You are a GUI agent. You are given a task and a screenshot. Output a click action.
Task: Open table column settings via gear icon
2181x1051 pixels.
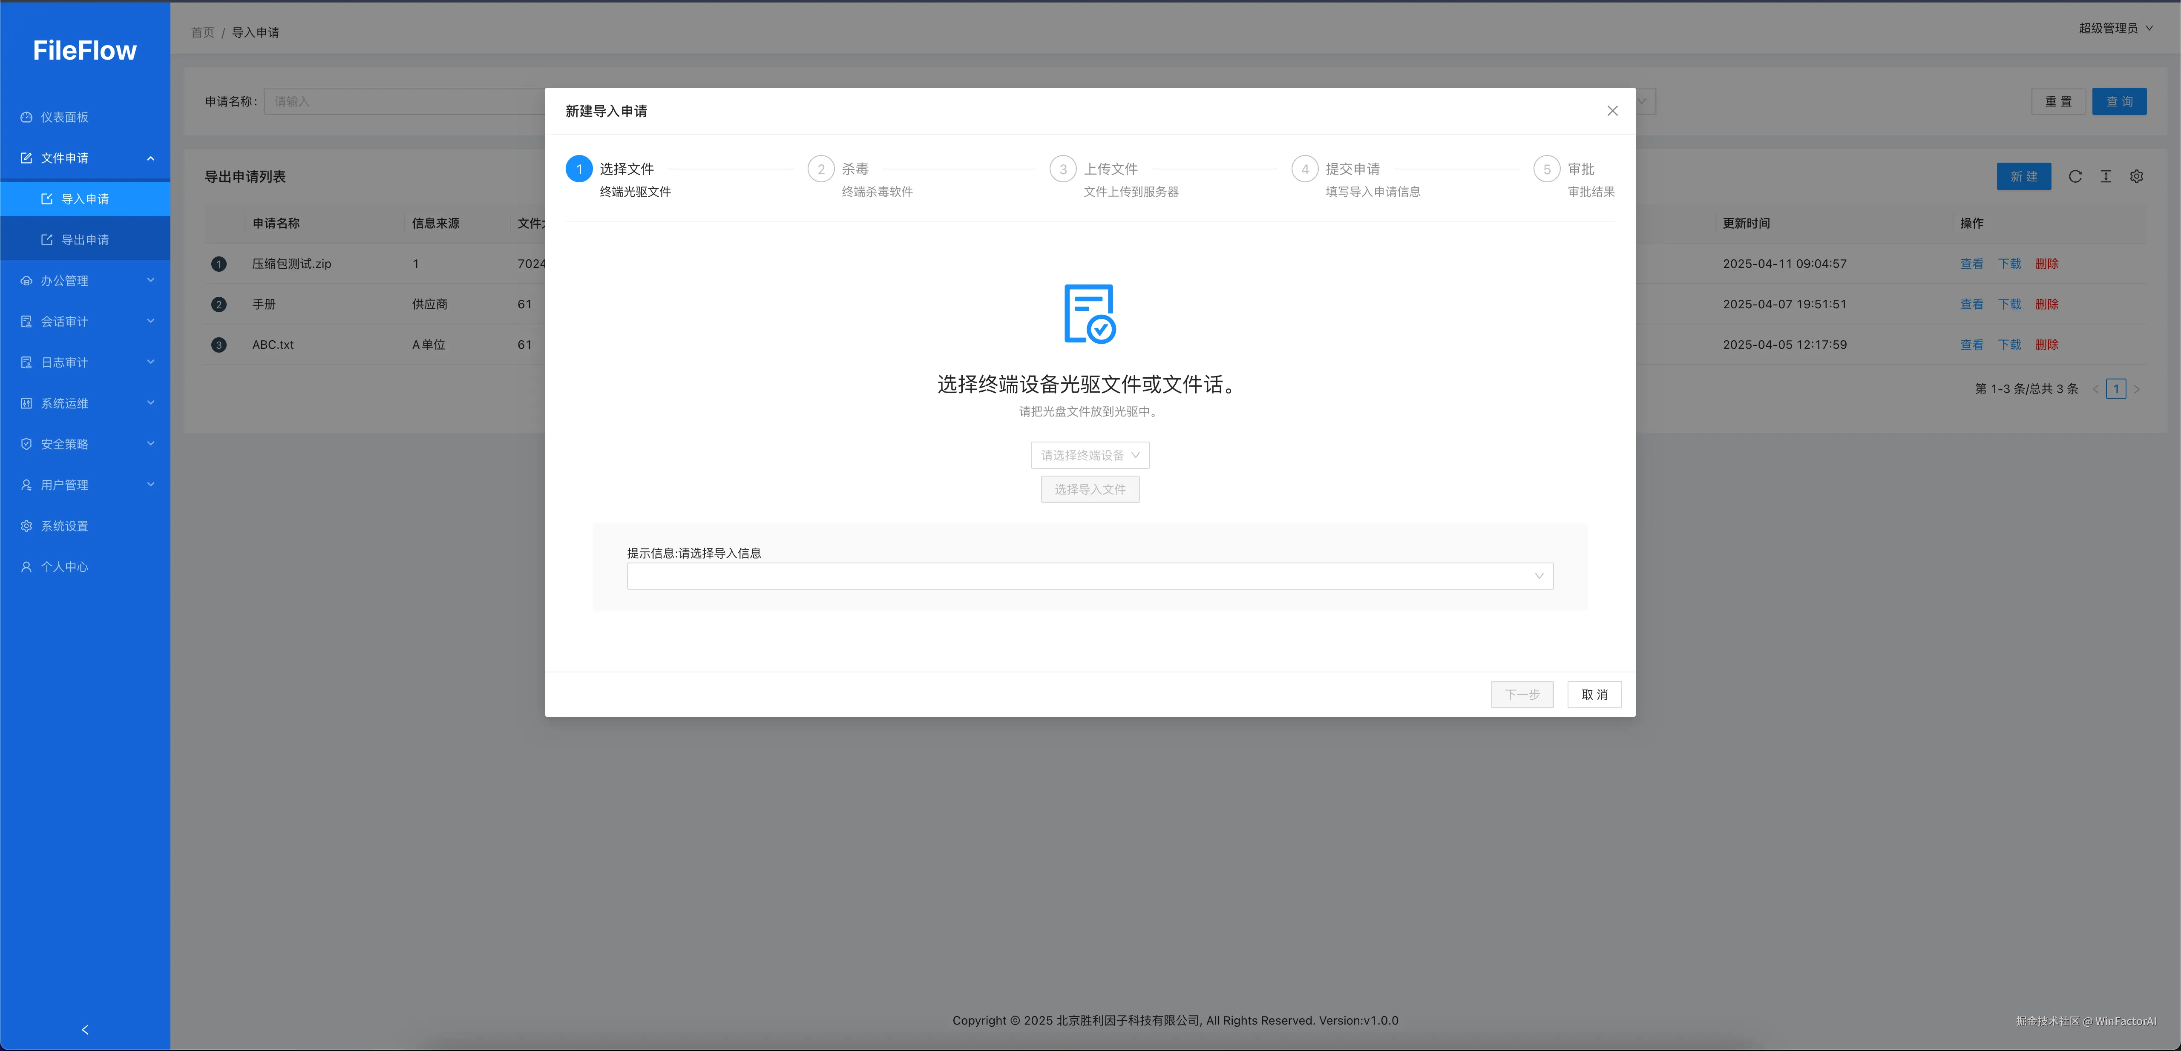point(2137,177)
